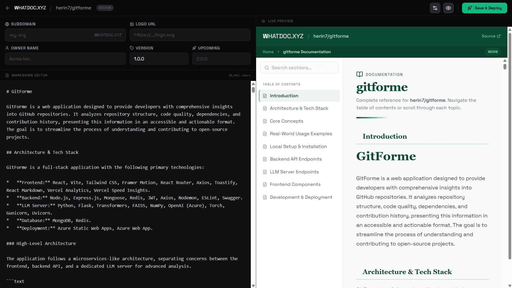This screenshot has height=288, width=512.
Task: Click the progress bar under the gitforme heading
Action: pyautogui.click(x=372, y=118)
